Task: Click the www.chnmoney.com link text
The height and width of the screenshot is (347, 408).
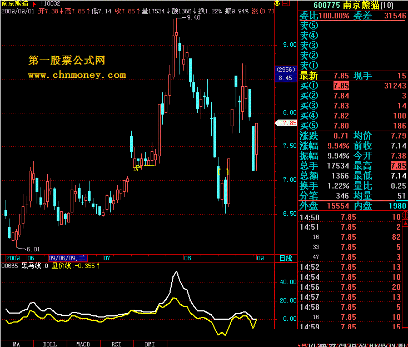Action: pyautogui.click(x=77, y=75)
